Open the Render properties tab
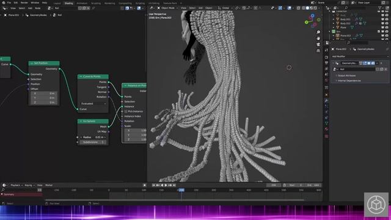This screenshot has height=220, width=391. pyautogui.click(x=326, y=57)
